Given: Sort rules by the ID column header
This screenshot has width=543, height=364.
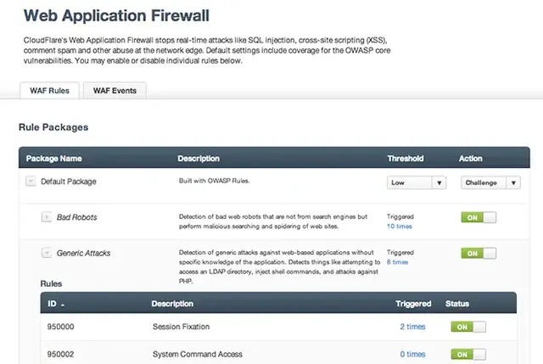Looking at the screenshot, I should tap(56, 304).
